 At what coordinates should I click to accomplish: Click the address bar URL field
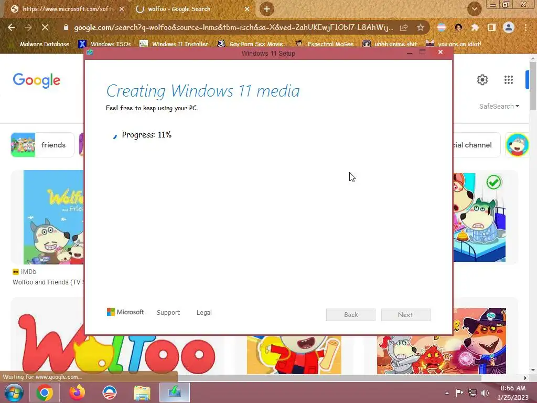[x=233, y=27]
